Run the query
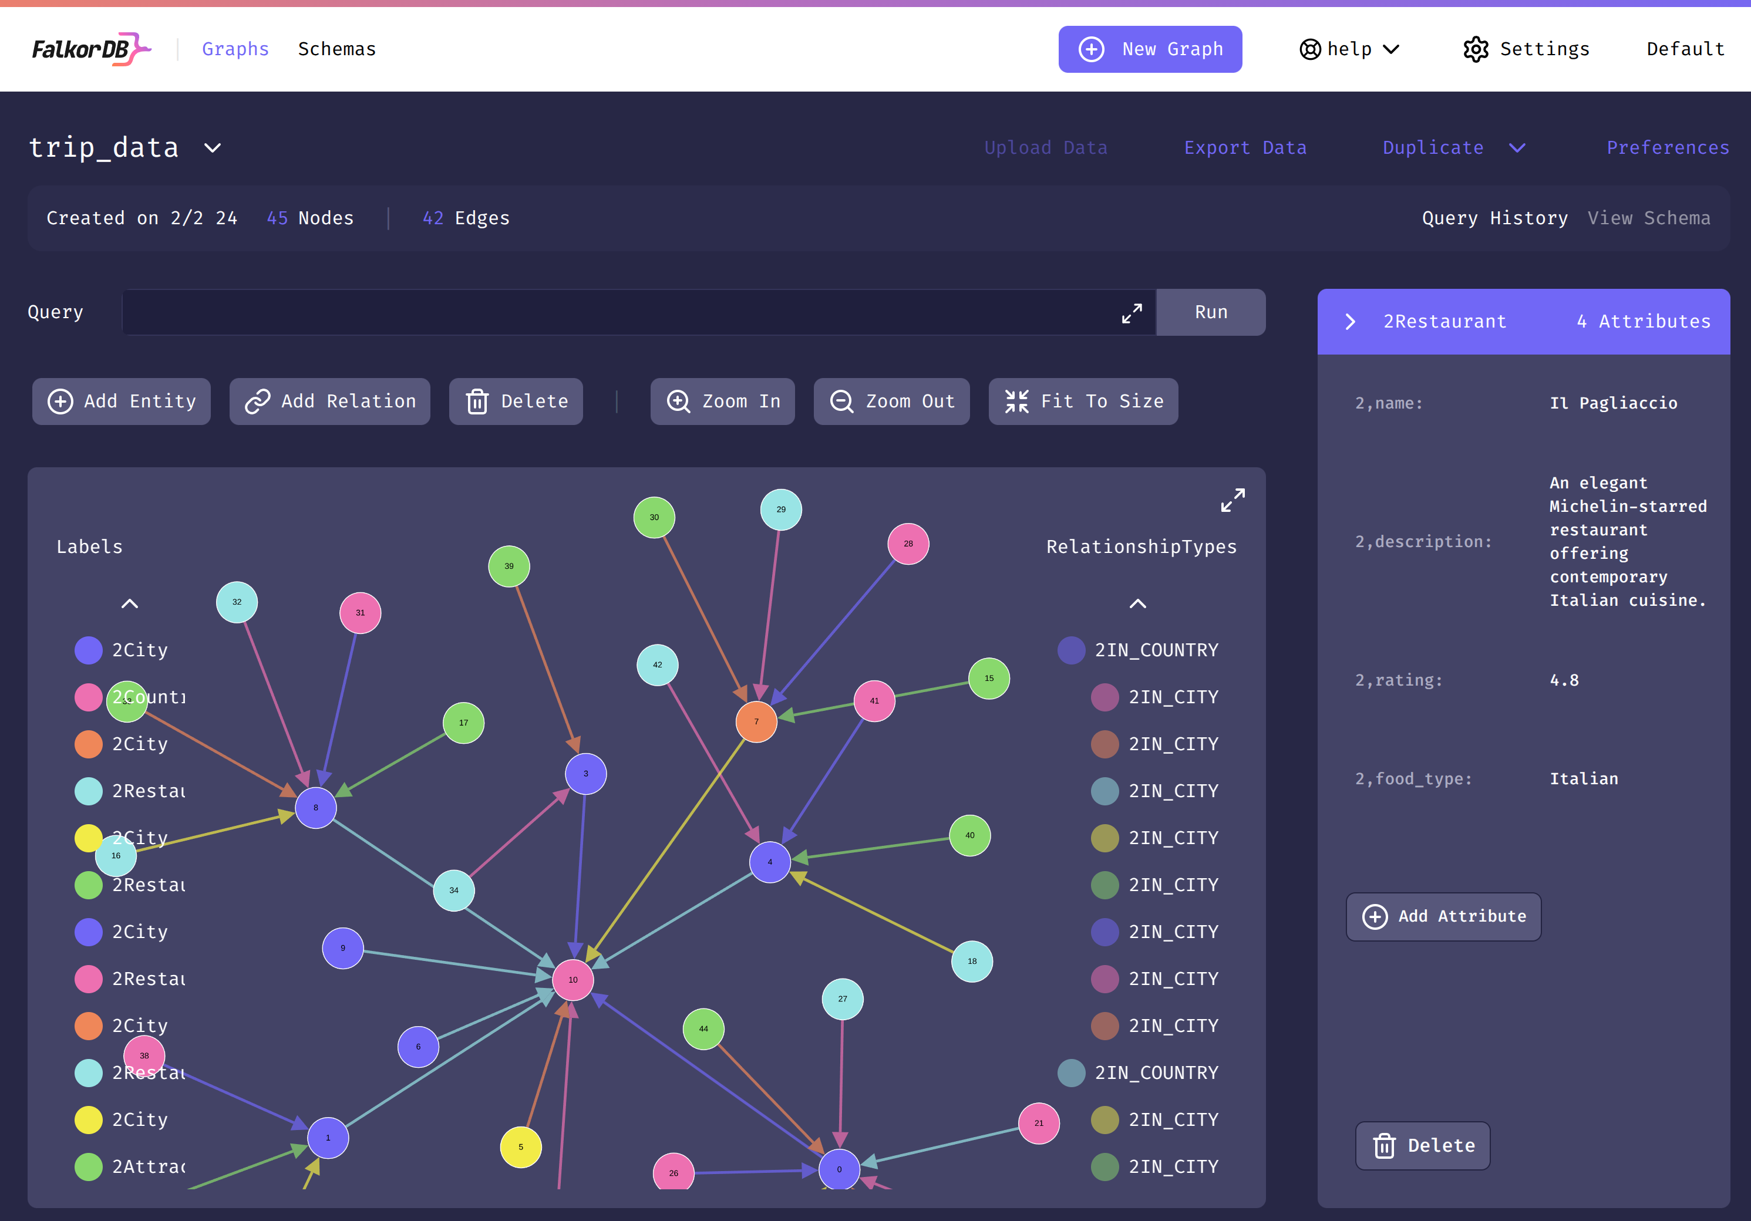The image size is (1751, 1221). (x=1210, y=312)
